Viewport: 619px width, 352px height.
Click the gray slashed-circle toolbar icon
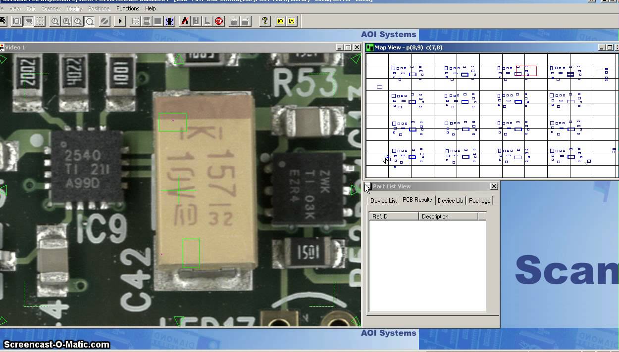pyautogui.click(x=104, y=21)
